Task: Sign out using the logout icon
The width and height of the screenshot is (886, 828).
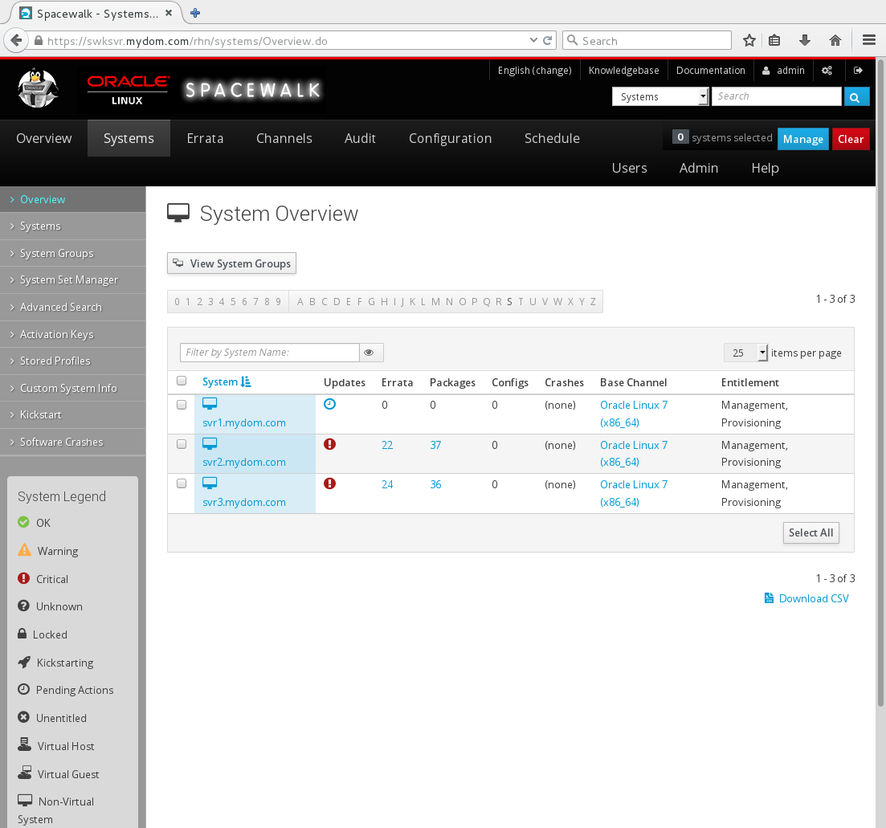Action: point(858,71)
